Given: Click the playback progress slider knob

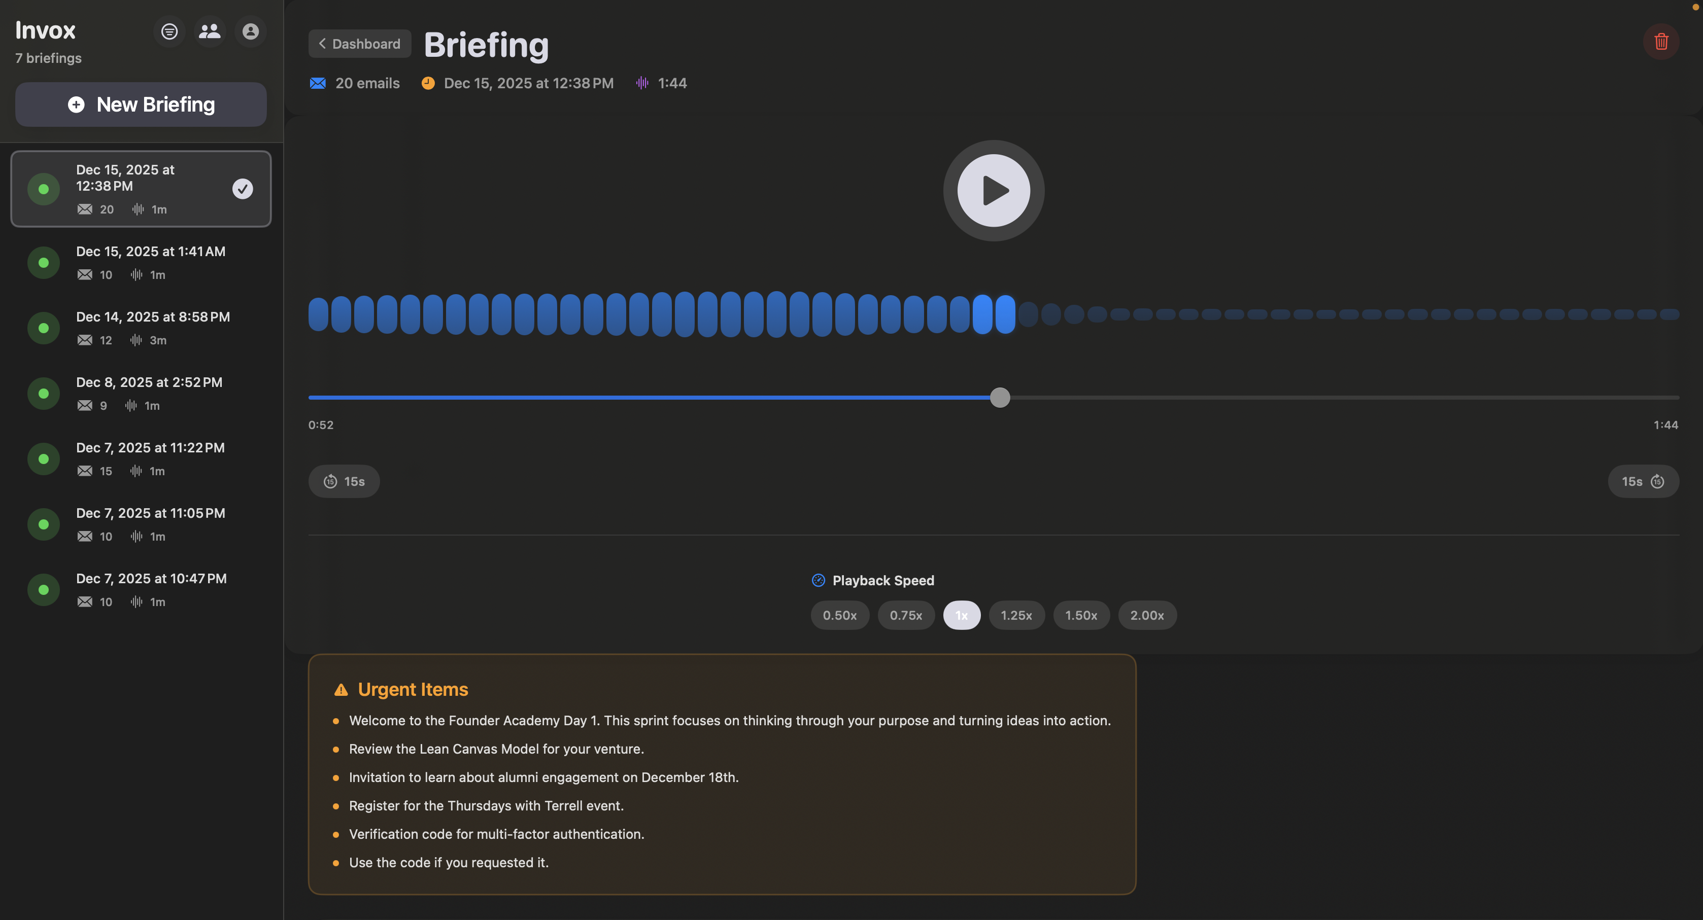Looking at the screenshot, I should (x=1000, y=397).
